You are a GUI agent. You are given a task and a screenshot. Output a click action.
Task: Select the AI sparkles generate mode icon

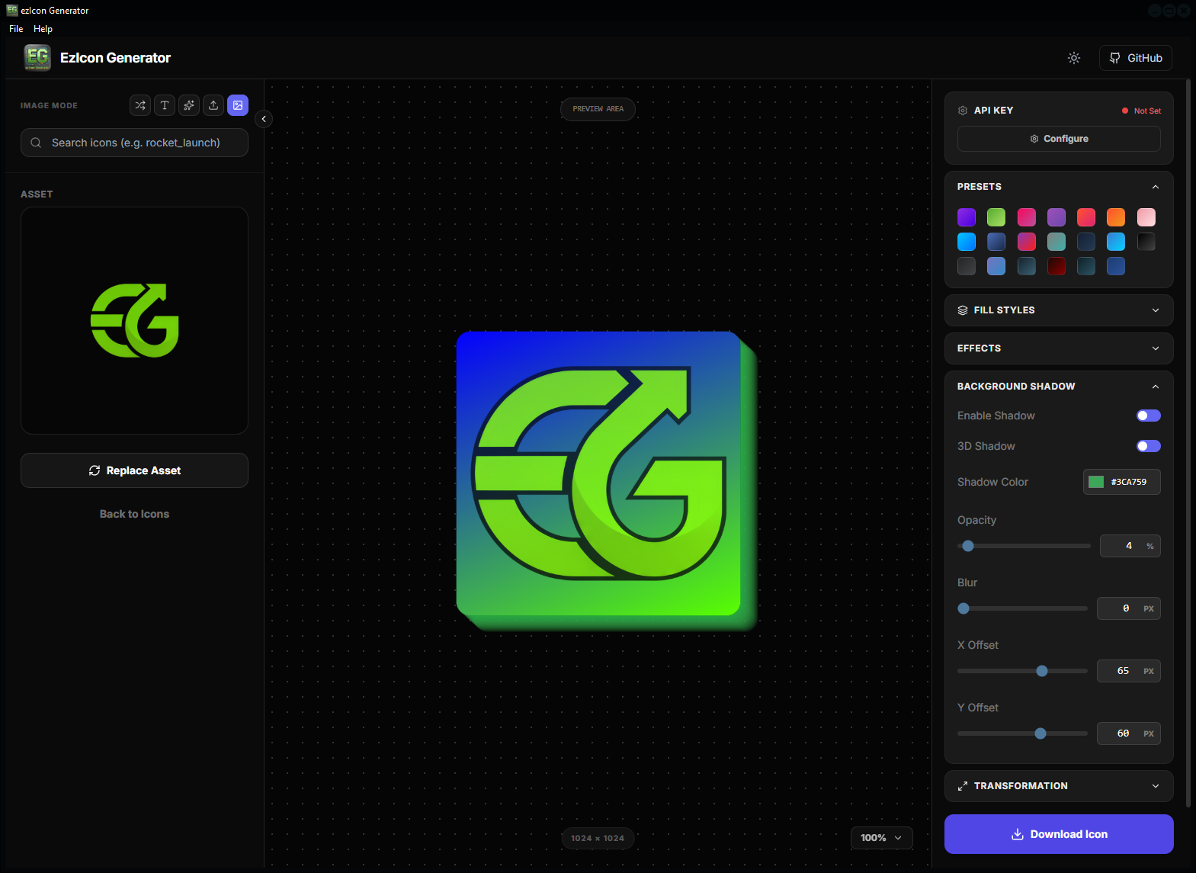click(189, 105)
